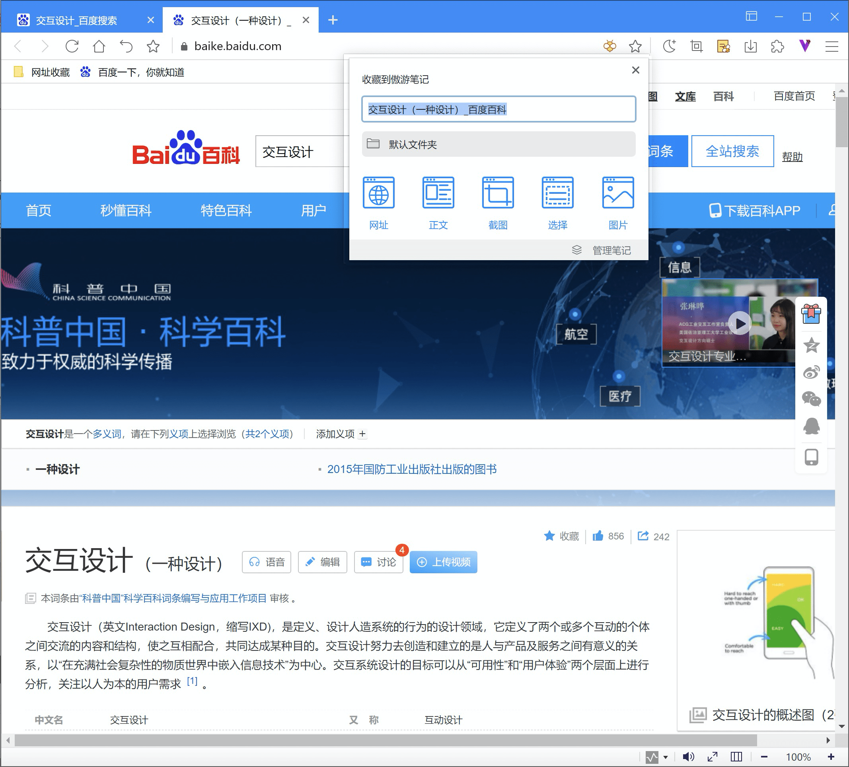Click the Baidu Baike search box
The width and height of the screenshot is (849, 767).
[302, 151]
